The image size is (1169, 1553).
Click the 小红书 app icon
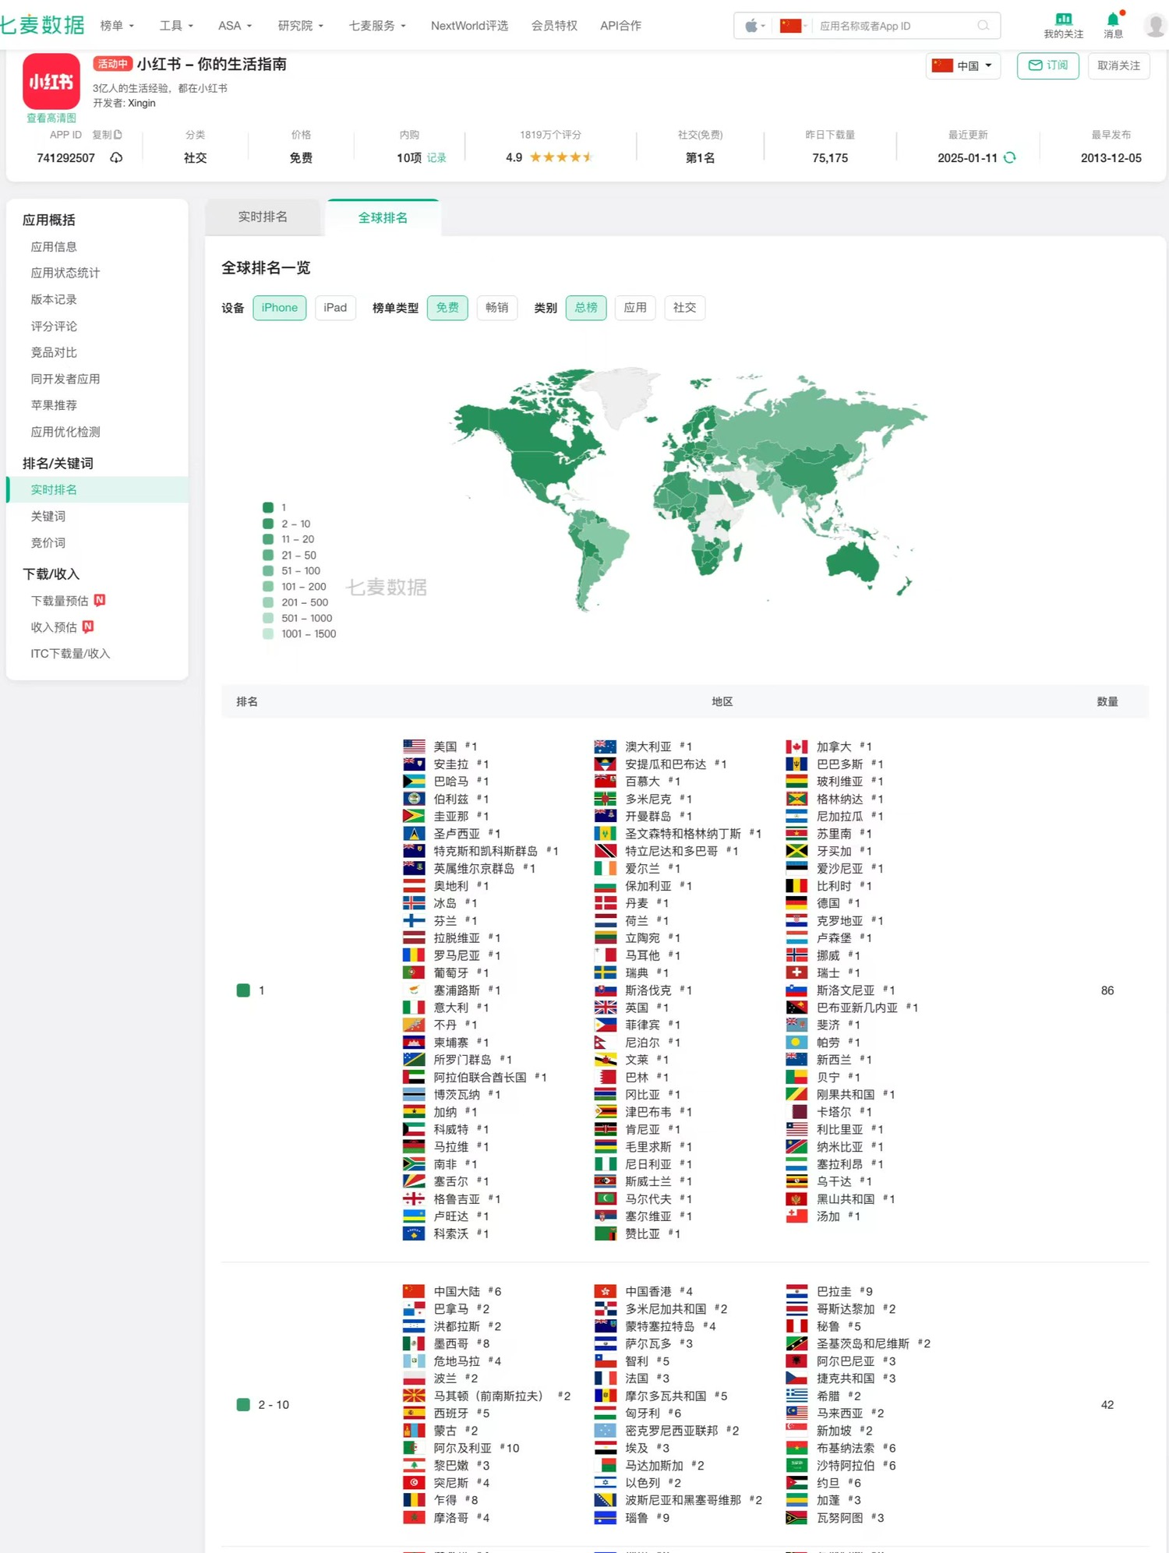[51, 81]
